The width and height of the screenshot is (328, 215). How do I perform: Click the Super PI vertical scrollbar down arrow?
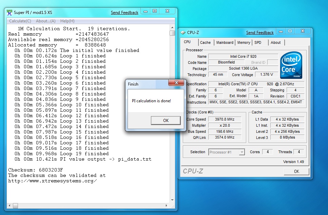click(172, 200)
